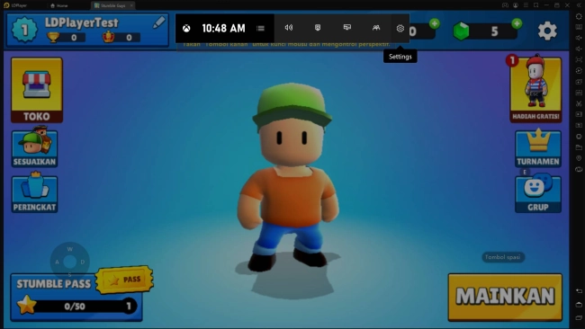This screenshot has width=585, height=329.
Task: Click the Android recent apps button
Action: pos(579,317)
